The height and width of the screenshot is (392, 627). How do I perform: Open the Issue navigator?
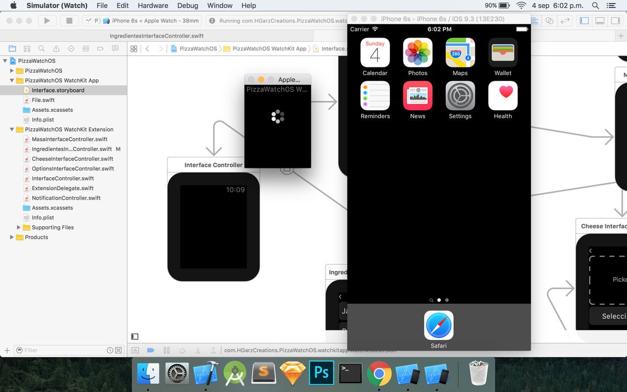56,49
